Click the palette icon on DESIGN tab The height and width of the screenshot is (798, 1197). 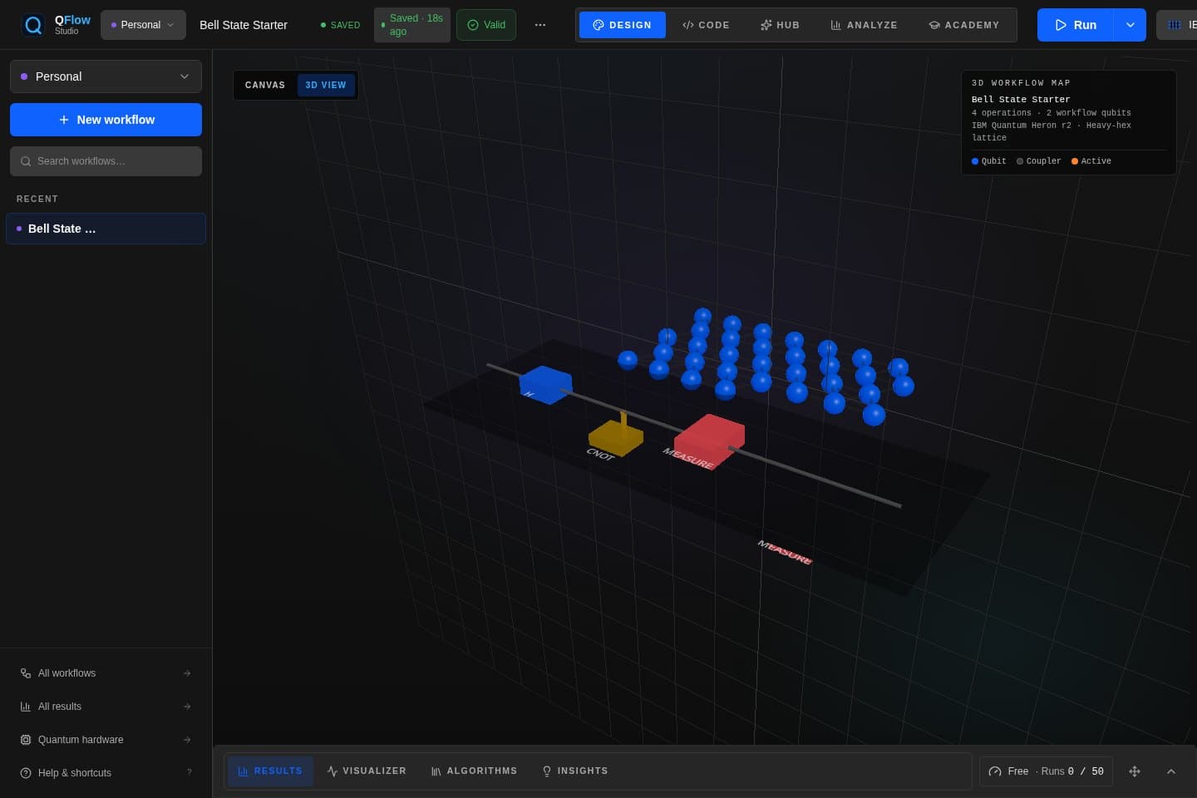coord(598,25)
